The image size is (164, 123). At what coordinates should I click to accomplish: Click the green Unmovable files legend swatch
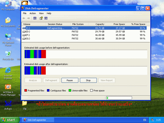pyautogui.click(x=70, y=90)
